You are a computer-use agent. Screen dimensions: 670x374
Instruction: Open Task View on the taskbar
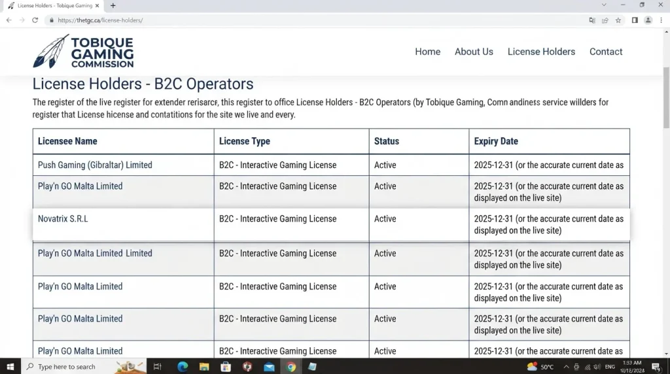157,366
